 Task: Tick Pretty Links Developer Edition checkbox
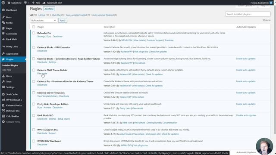(34, 104)
